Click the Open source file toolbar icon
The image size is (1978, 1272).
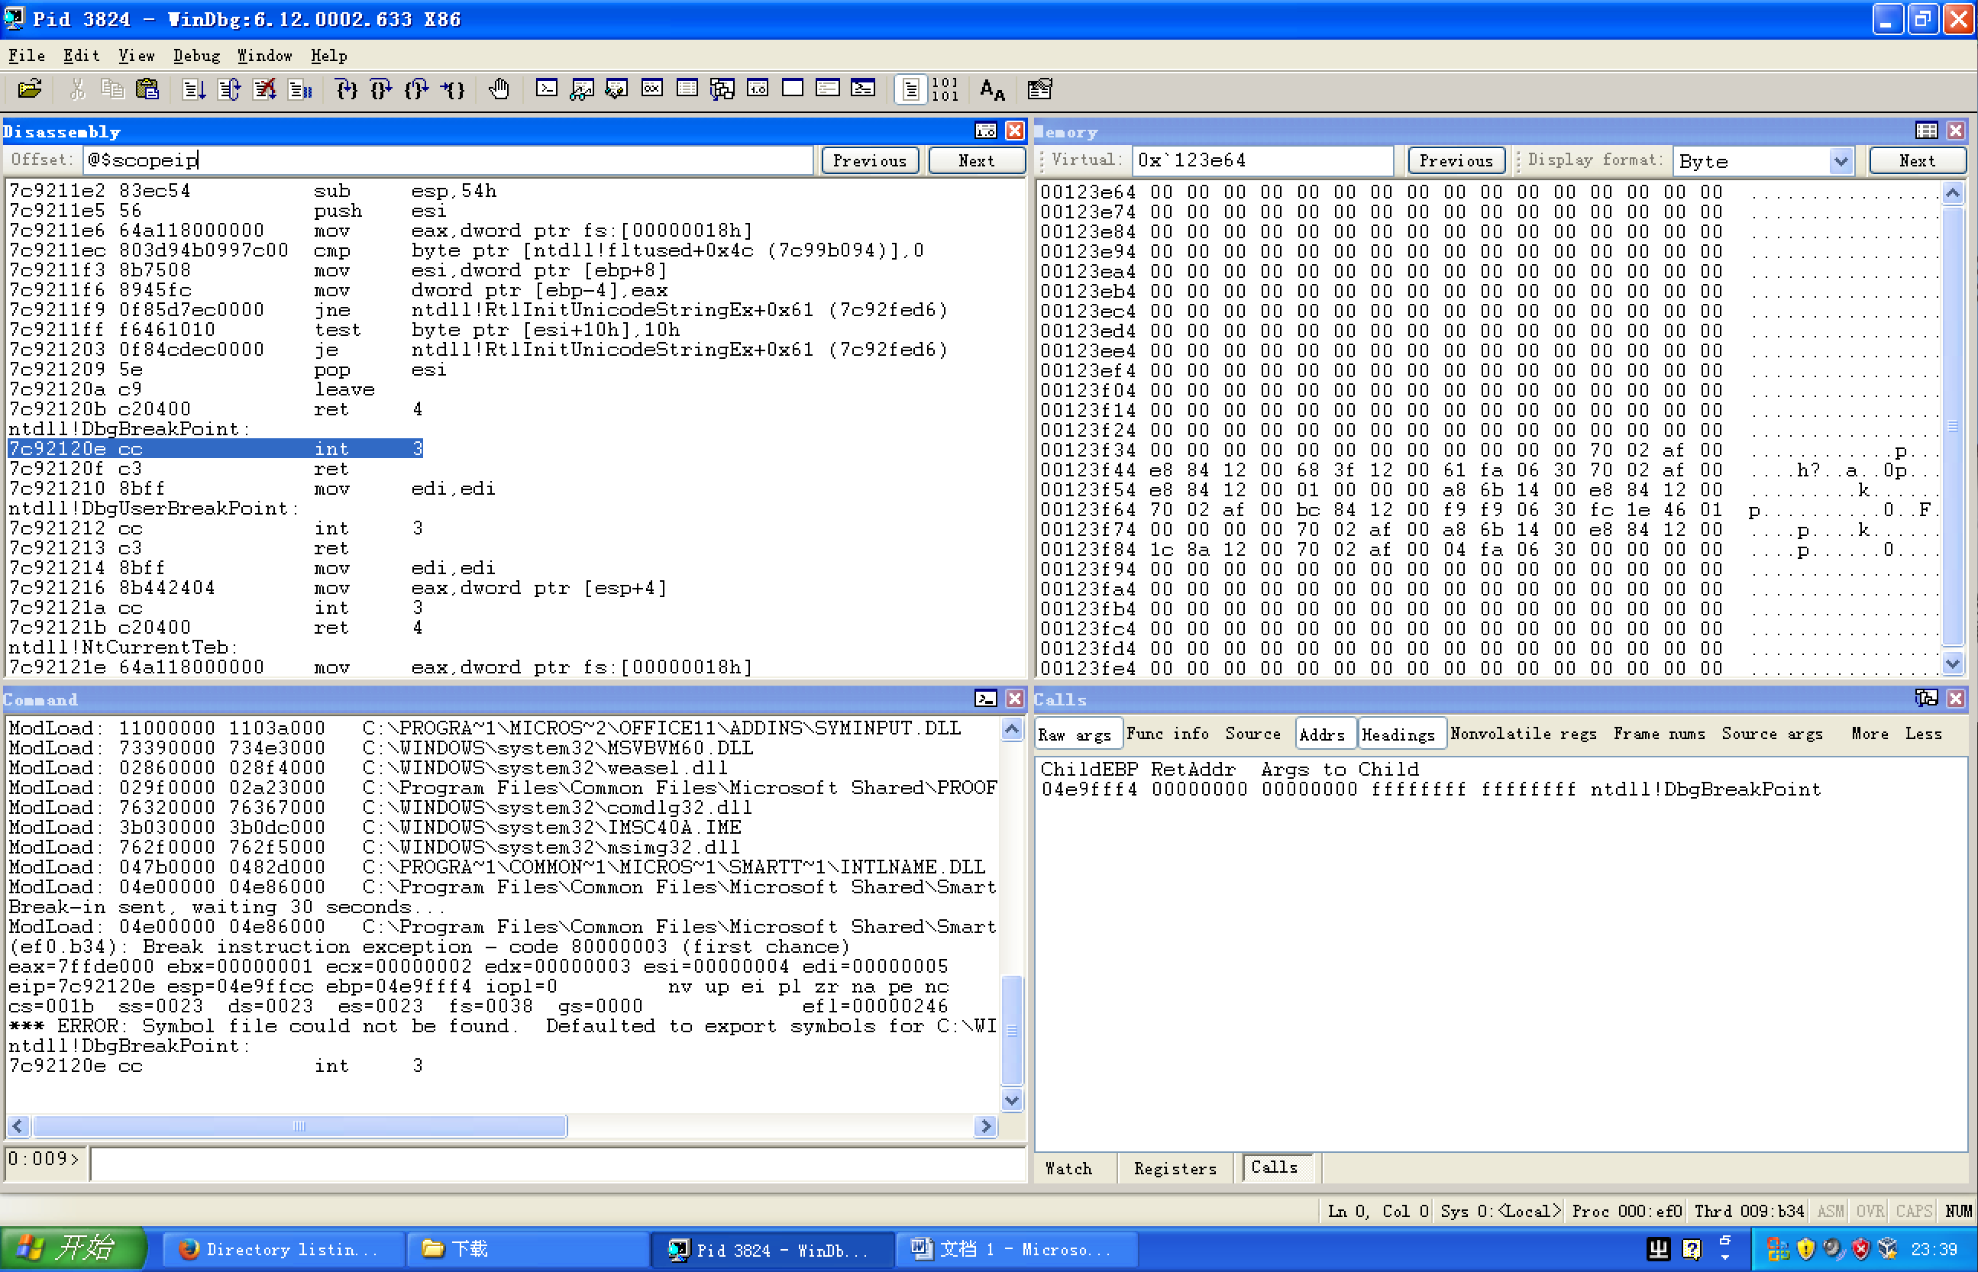point(30,89)
